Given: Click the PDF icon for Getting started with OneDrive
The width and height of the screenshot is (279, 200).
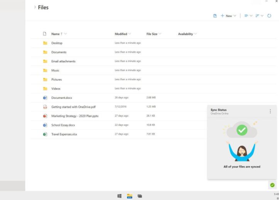Looking at the screenshot, I should pos(45,107).
